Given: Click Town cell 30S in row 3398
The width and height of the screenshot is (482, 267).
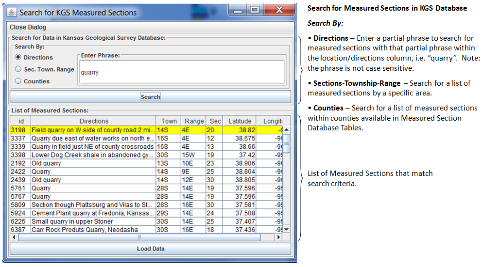Looking at the screenshot, I should click(x=169, y=155).
